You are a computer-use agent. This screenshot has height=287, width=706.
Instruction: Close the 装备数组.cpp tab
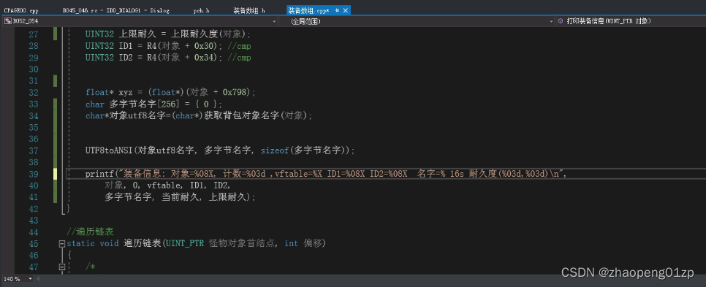pos(346,10)
